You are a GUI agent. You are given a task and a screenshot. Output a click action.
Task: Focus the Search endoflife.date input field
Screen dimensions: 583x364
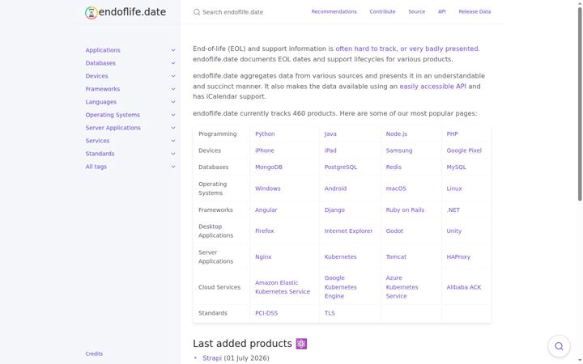click(x=245, y=12)
